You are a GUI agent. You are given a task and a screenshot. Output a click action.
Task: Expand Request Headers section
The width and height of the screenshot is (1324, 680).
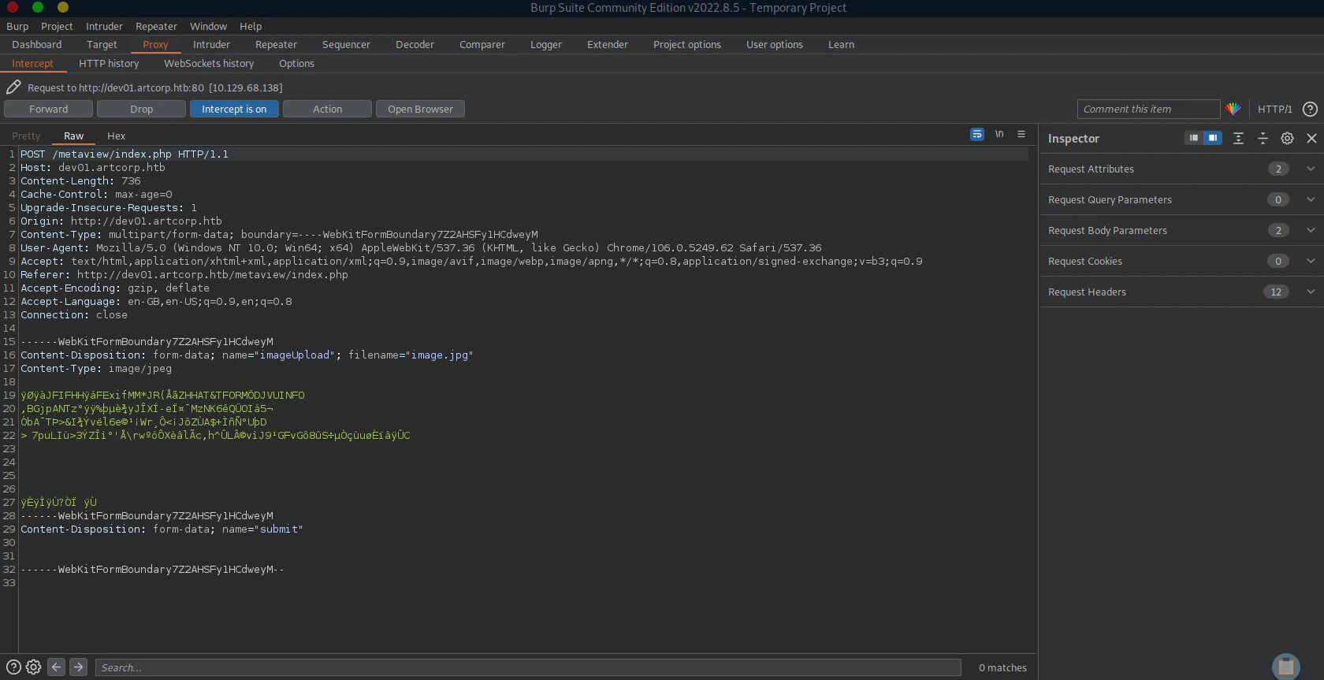[x=1311, y=292]
